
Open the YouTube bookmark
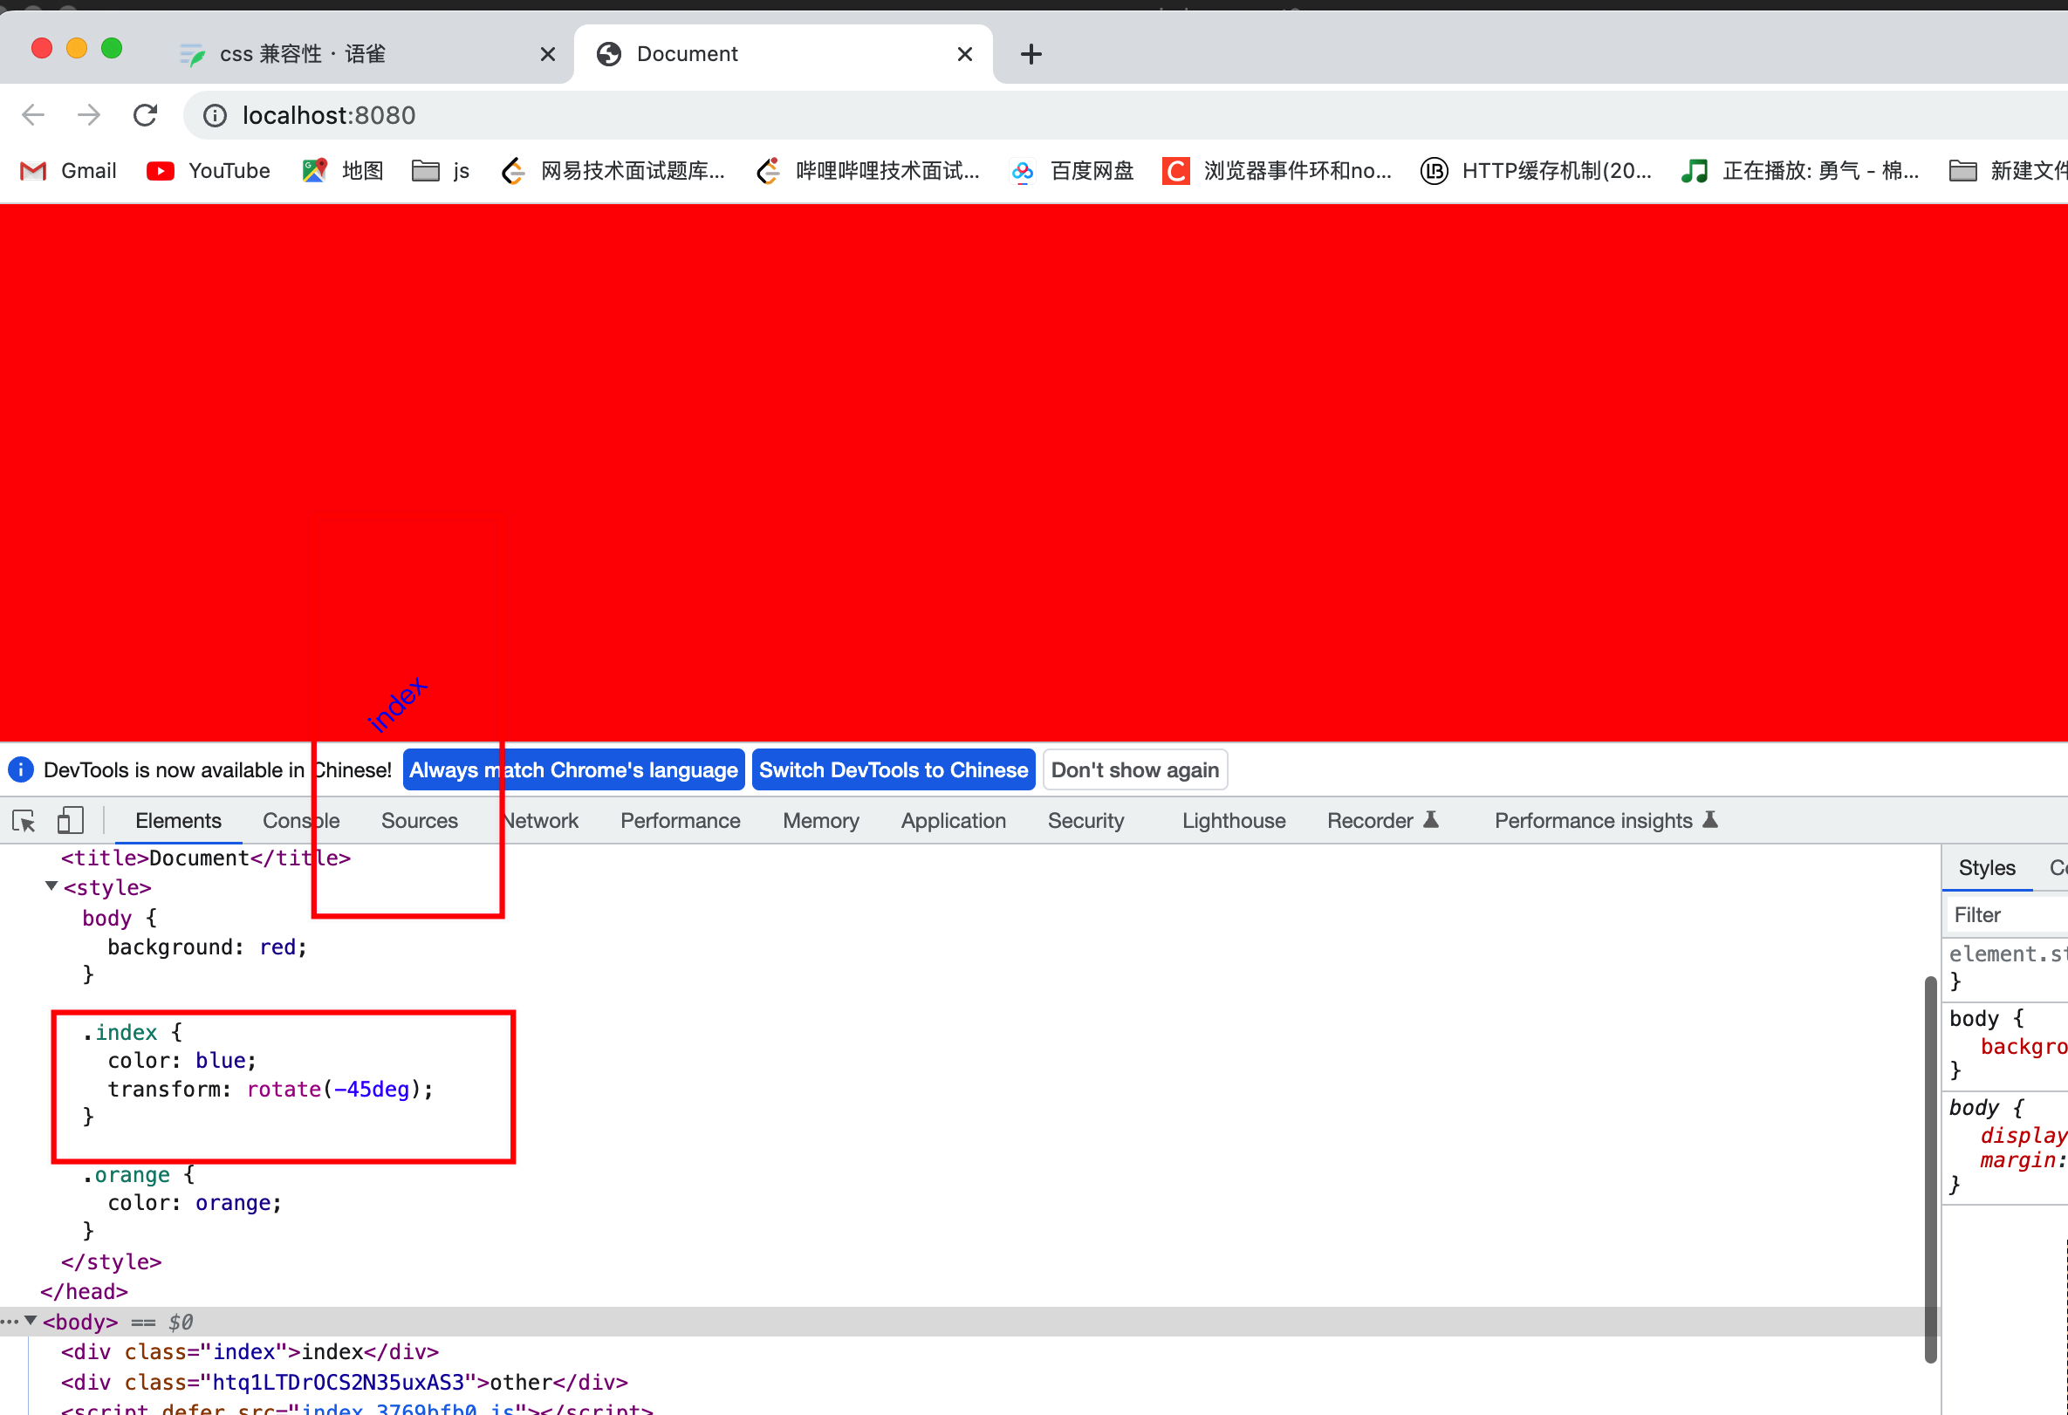(209, 171)
